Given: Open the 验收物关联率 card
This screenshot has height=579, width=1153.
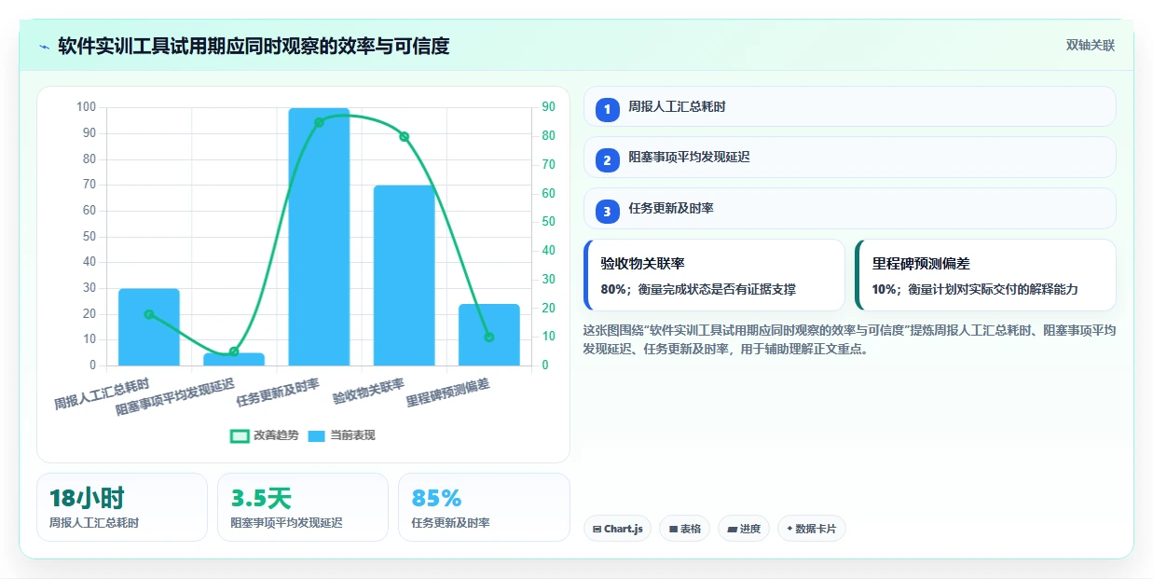Looking at the screenshot, I should [714, 275].
